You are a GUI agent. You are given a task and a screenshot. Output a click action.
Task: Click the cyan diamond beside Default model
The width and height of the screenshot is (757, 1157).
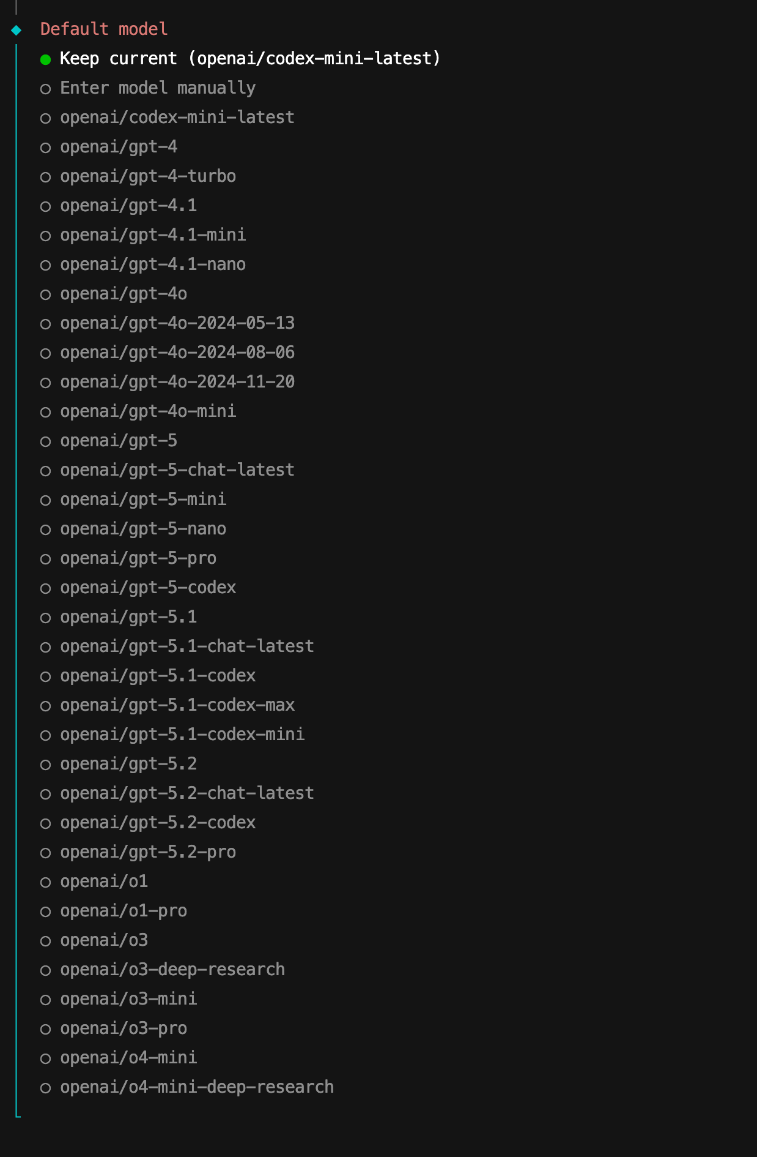coord(17,30)
